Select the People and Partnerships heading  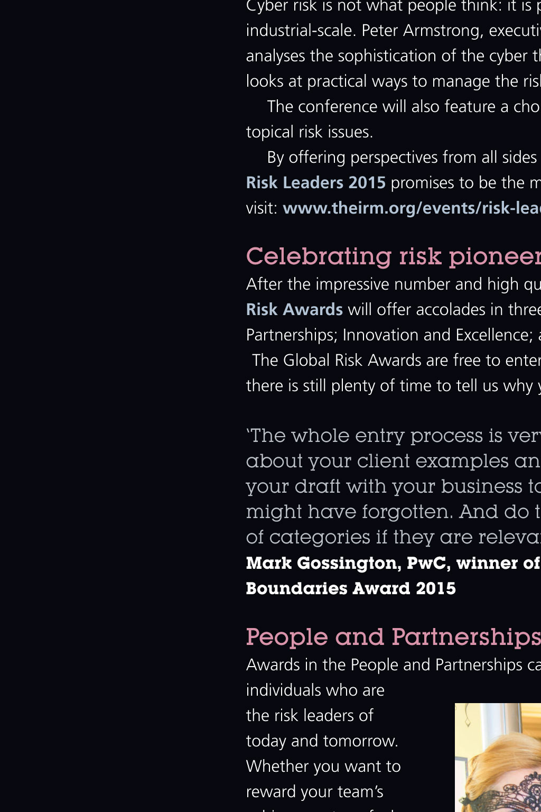pyautogui.click(x=394, y=638)
